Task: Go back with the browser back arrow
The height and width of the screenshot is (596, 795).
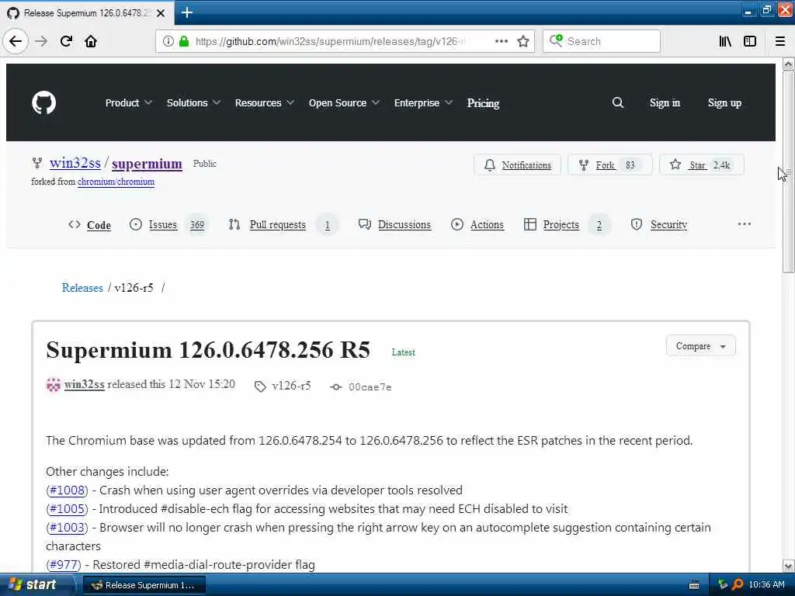Action: click(16, 41)
